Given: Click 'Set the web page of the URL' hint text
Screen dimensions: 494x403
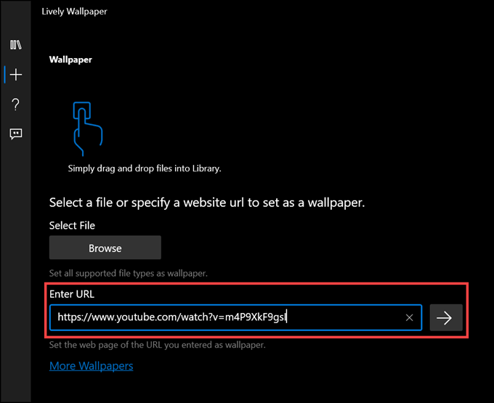Looking at the screenshot, I should pos(157,345).
